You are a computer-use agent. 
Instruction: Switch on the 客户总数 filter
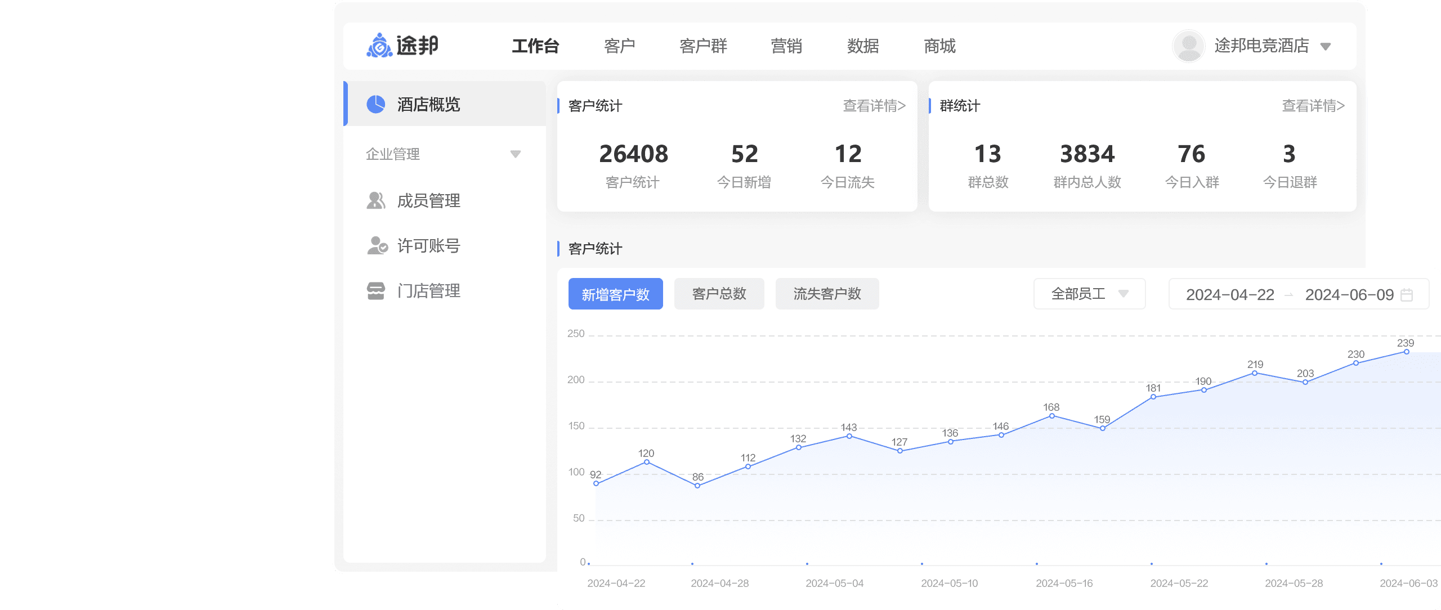pos(719,294)
